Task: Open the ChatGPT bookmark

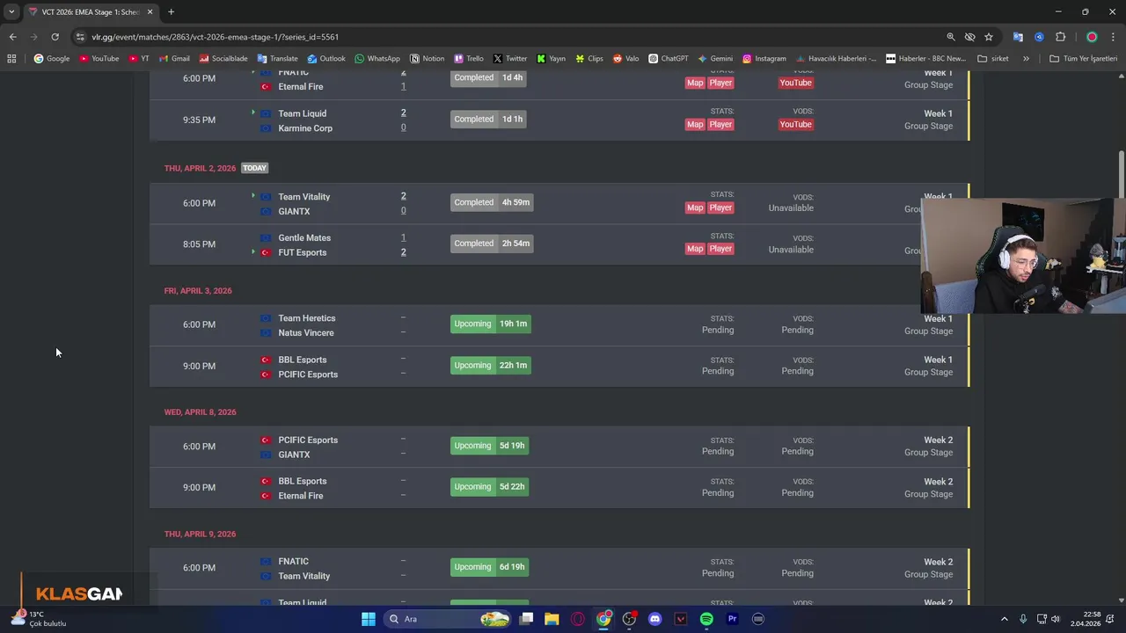Action: [x=669, y=59]
